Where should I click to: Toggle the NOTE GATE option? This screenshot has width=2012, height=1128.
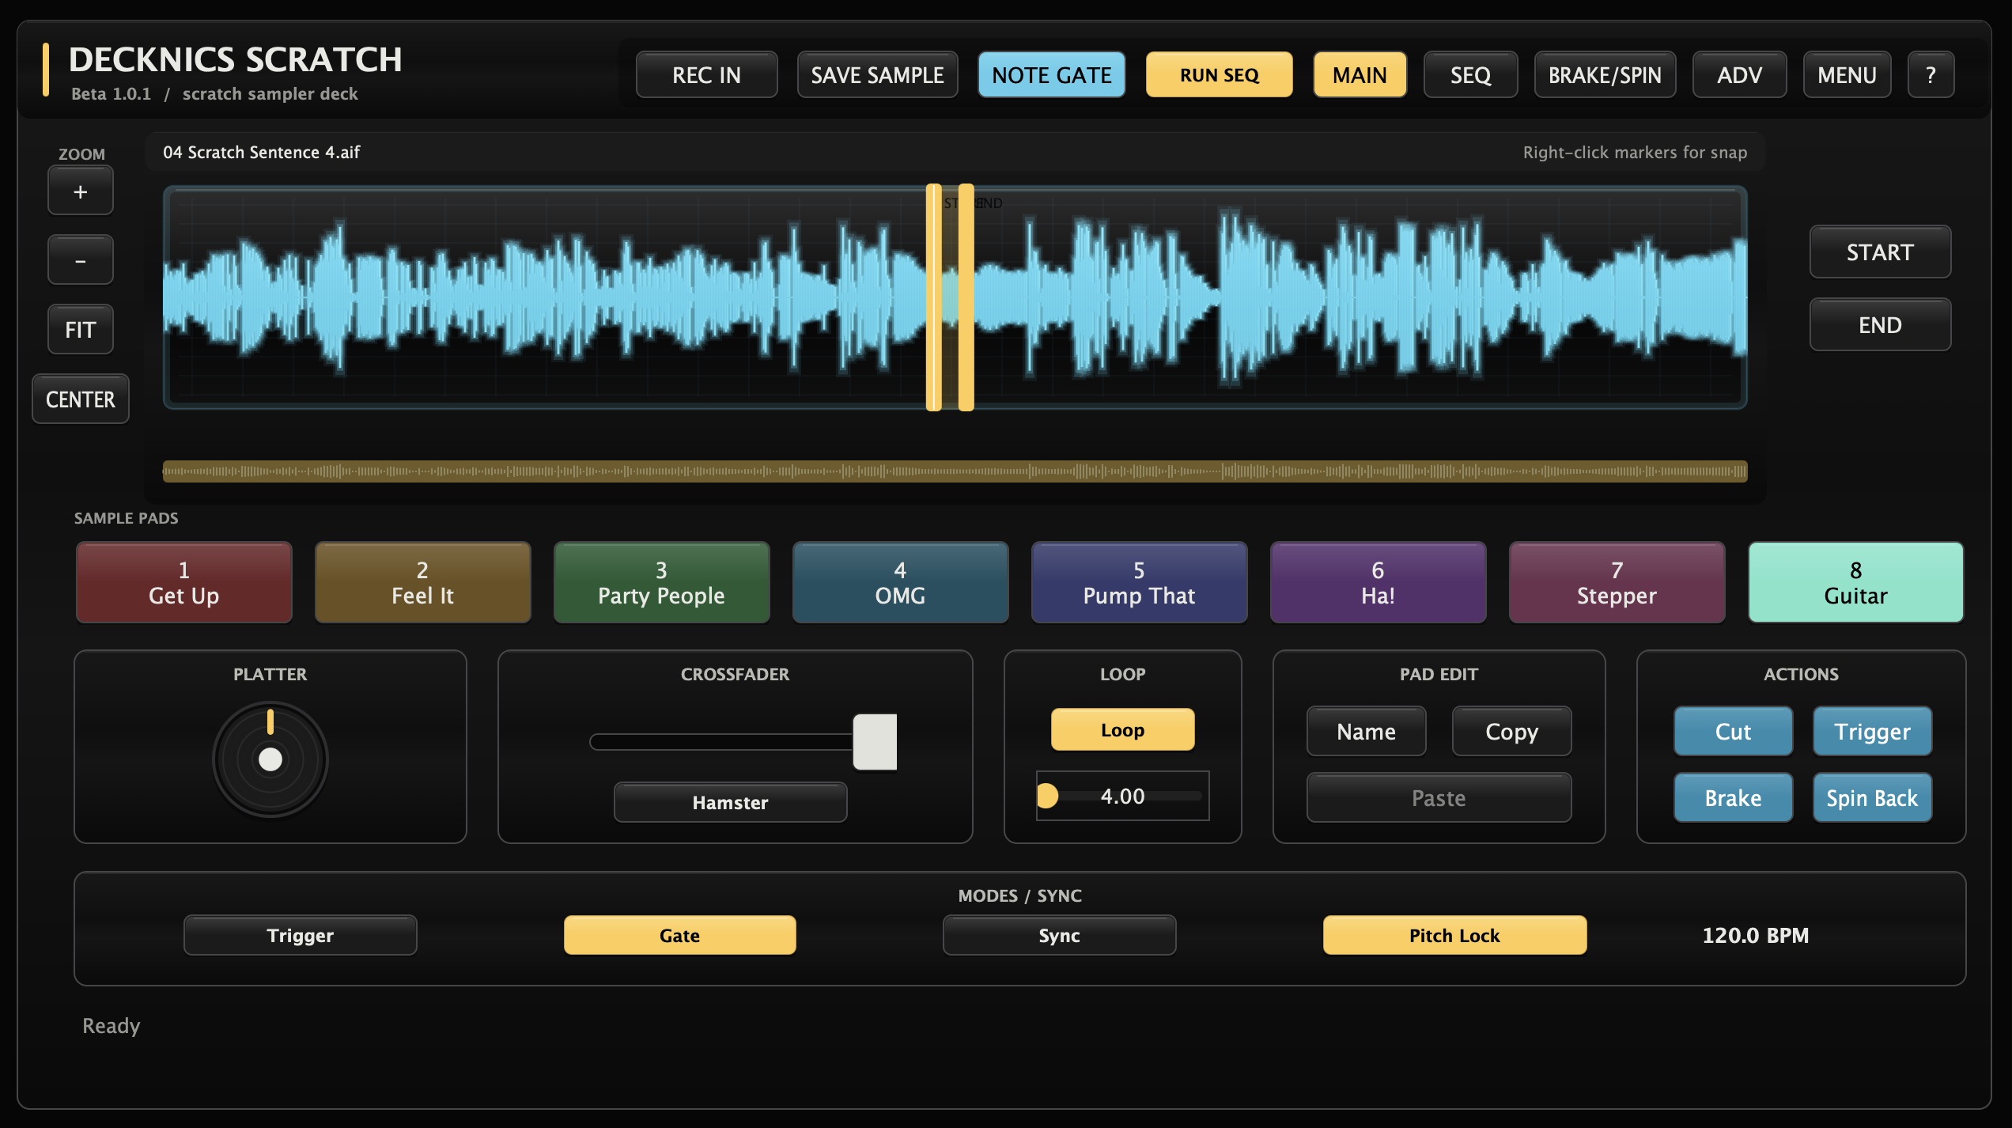[1051, 75]
